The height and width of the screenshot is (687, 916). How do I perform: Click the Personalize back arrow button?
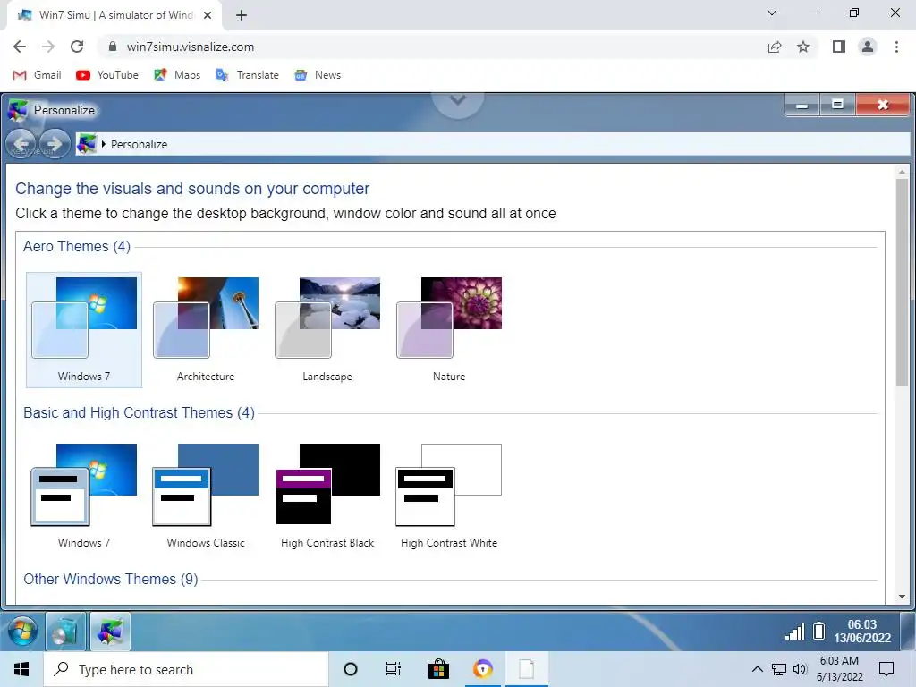point(21,144)
